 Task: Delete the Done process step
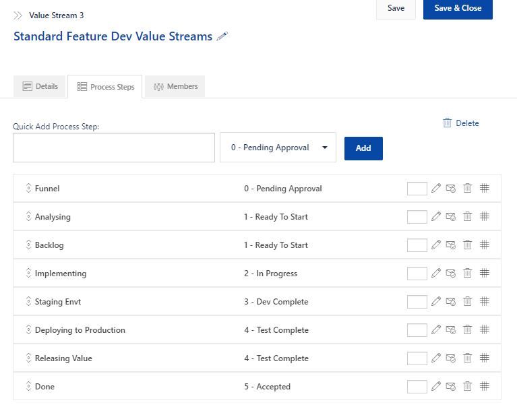coord(467,386)
